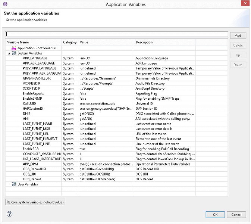Select the LAST_EVENT_MSG variable
This screenshot has height=224, width=251.
click(x=36, y=129)
